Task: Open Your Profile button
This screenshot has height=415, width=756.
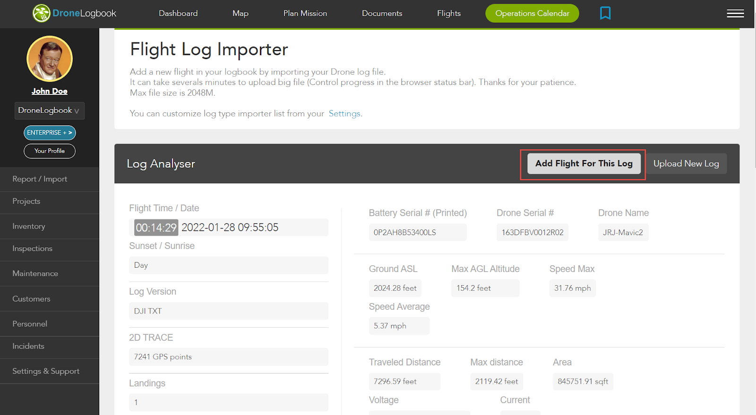Action: point(50,151)
